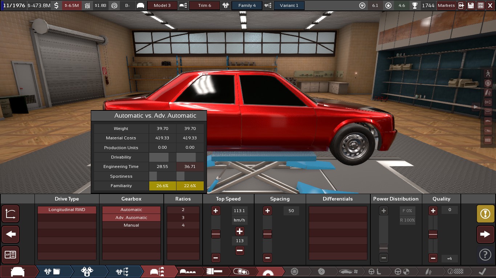Image resolution: width=496 pixels, height=278 pixels.
Task: Toggle the suspension spring overlay icon
Action: tap(488, 93)
